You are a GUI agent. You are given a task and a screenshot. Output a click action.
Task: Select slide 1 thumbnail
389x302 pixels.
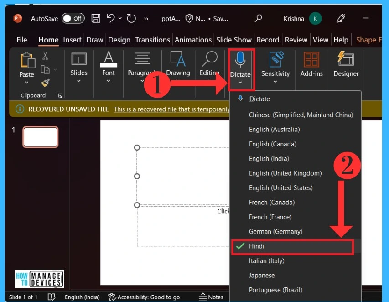(41, 137)
